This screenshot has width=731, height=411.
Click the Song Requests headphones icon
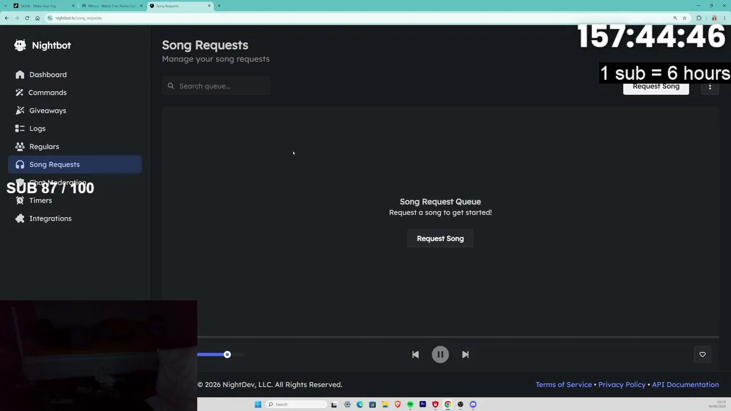coord(20,164)
